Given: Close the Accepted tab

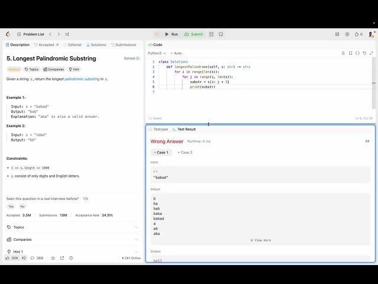Looking at the screenshot, I should [x=57, y=45].
